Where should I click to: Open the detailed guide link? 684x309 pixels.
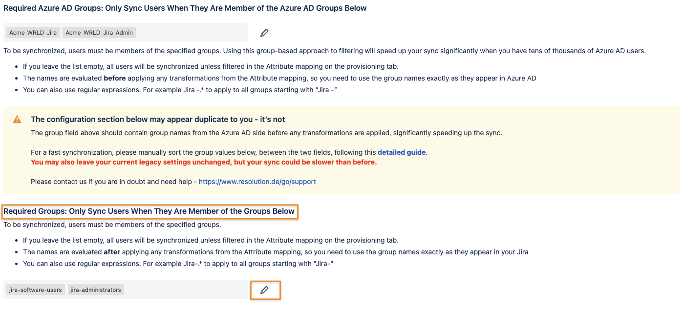click(402, 152)
